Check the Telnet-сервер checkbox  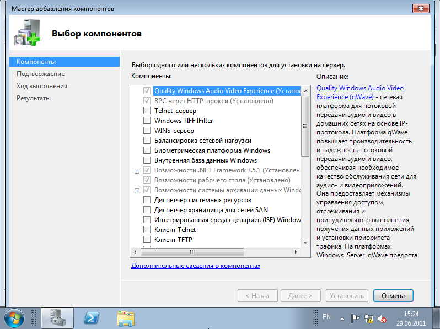click(x=147, y=111)
